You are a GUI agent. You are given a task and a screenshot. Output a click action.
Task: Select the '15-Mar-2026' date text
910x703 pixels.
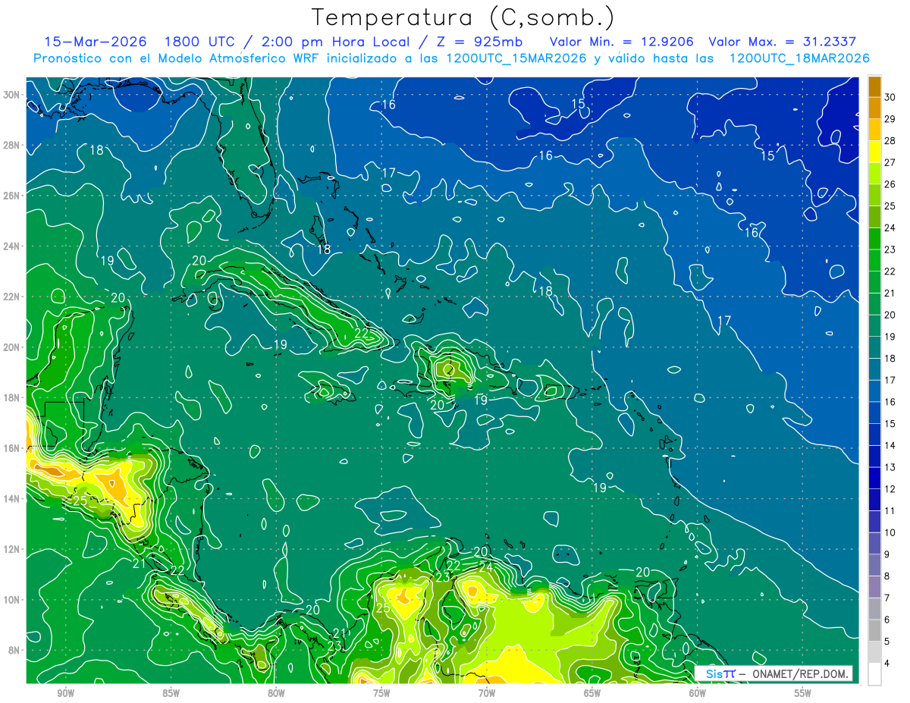(94, 42)
